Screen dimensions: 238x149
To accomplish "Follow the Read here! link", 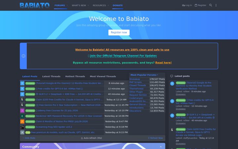I will (x=164, y=63).
